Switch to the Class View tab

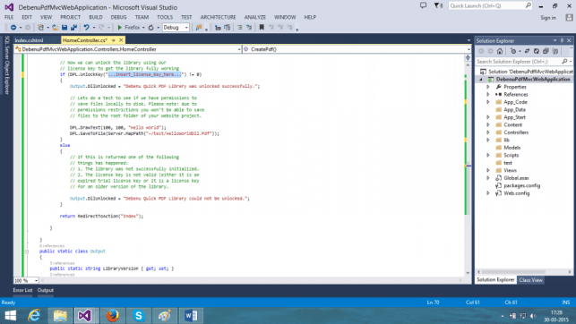(530, 280)
